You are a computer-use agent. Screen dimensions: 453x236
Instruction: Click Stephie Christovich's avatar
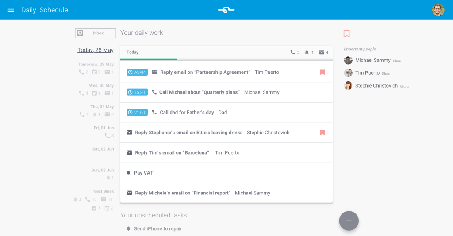[x=348, y=86]
